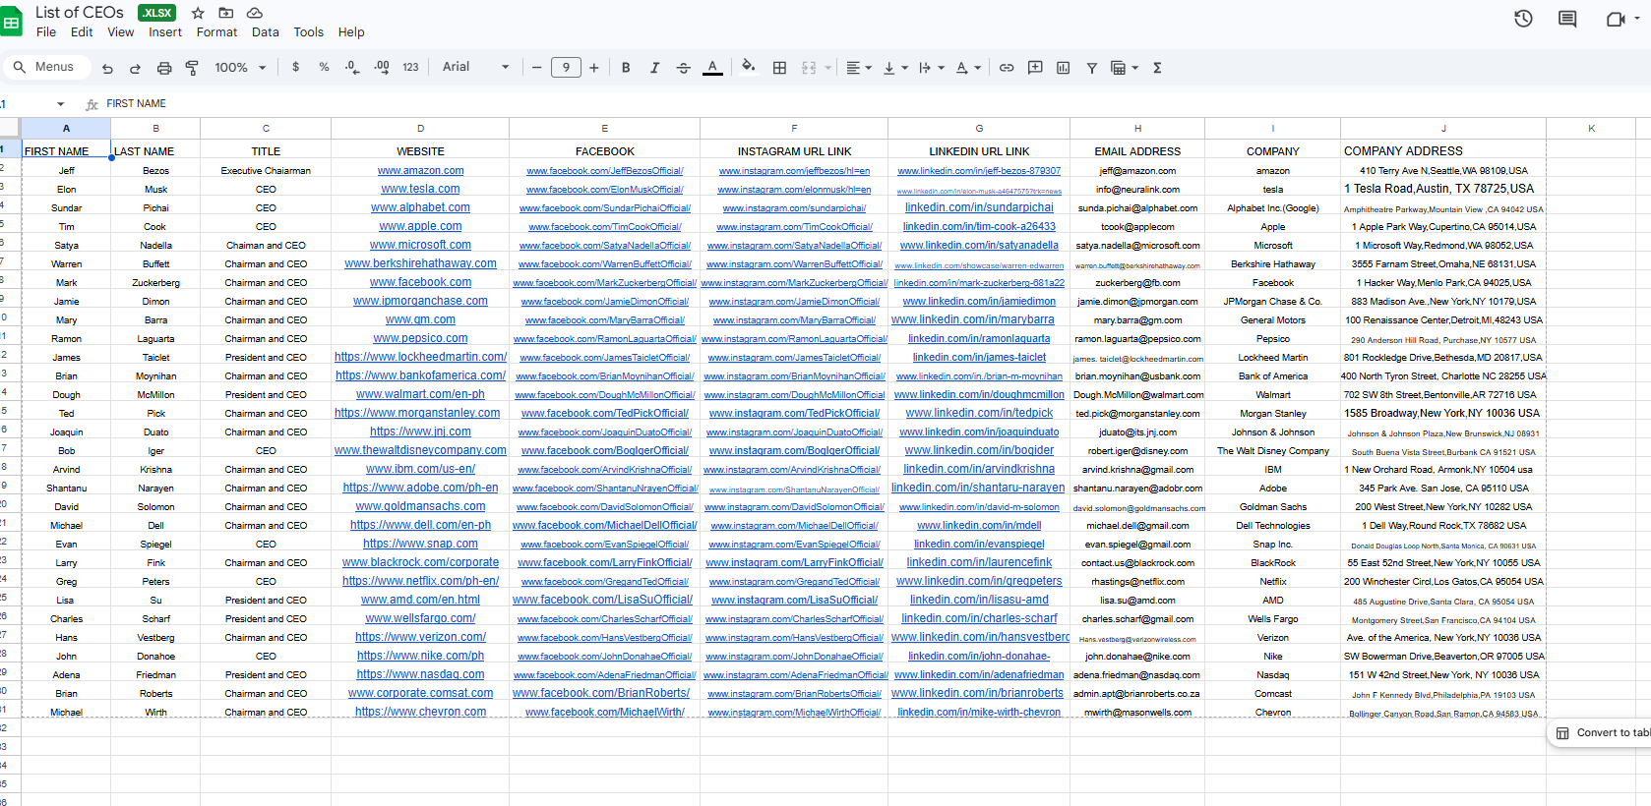Select column J header

1443,129
